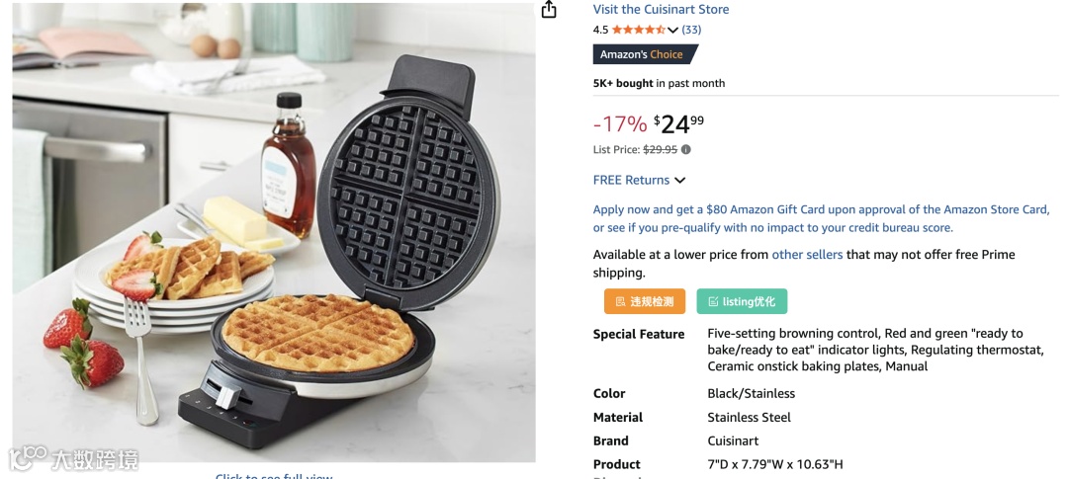Click the FREE Returns text
The image size is (1068, 479).
(x=631, y=181)
